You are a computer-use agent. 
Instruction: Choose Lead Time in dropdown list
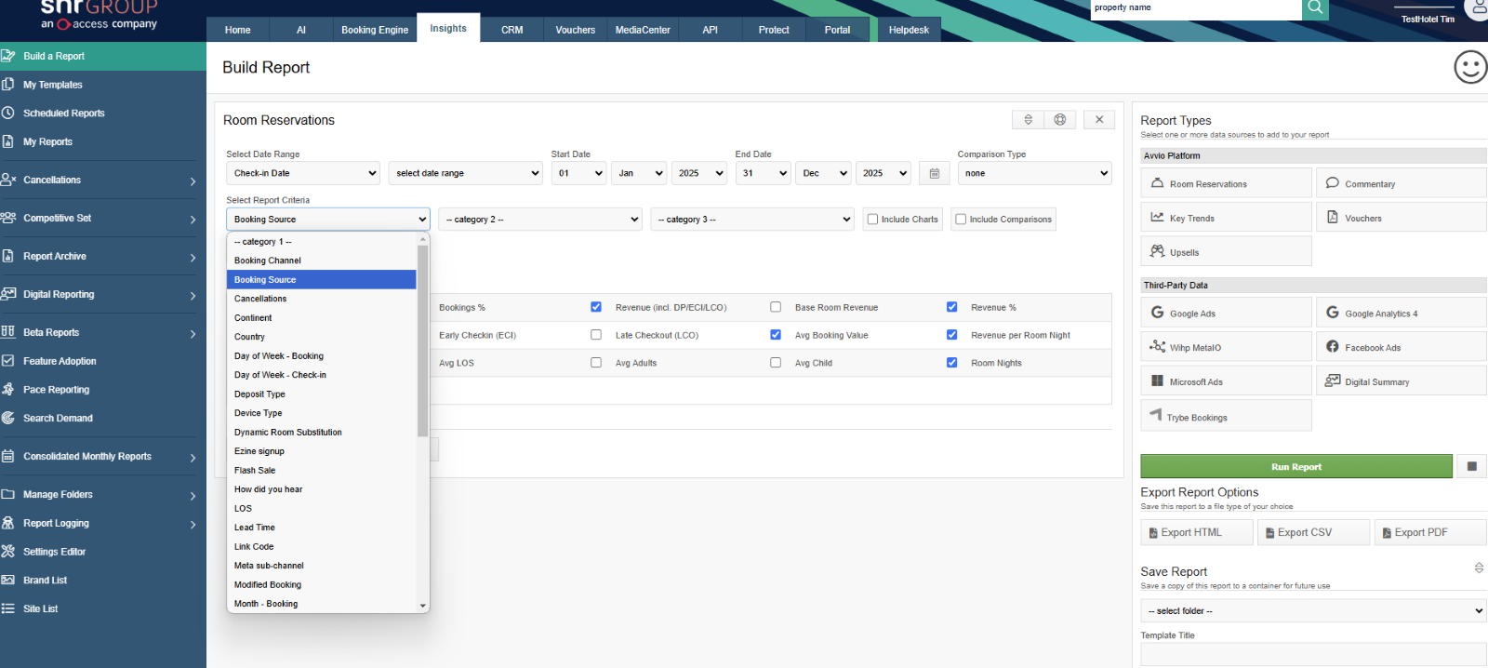[x=322, y=528]
